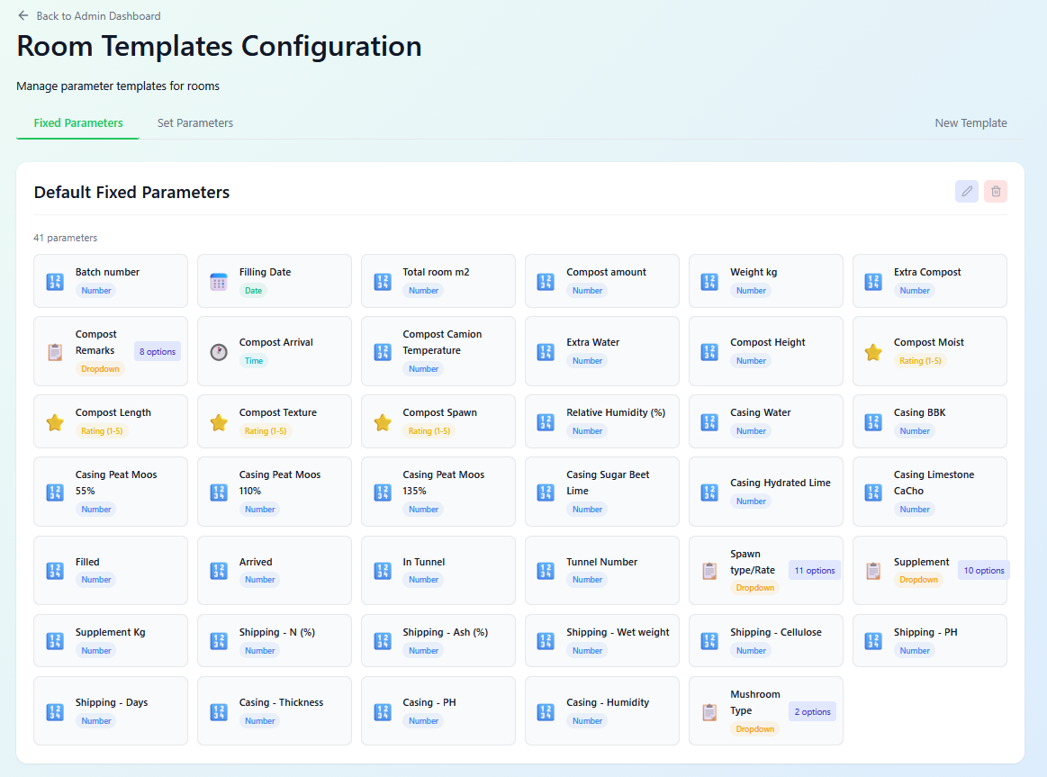Click the clock icon on Compost Arrival card
The image size is (1047, 777).
pos(219,352)
